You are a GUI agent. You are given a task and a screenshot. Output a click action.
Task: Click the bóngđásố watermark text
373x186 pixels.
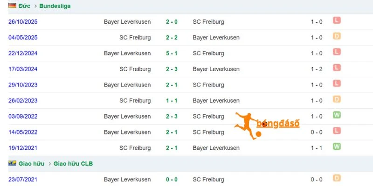click(278, 124)
